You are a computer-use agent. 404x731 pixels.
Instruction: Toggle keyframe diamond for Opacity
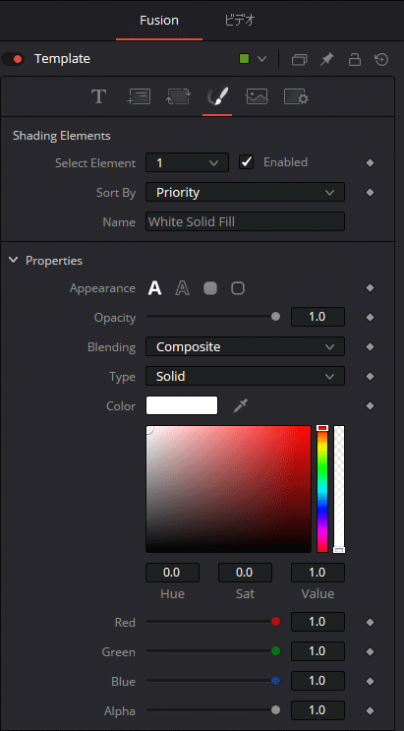pyautogui.click(x=370, y=318)
